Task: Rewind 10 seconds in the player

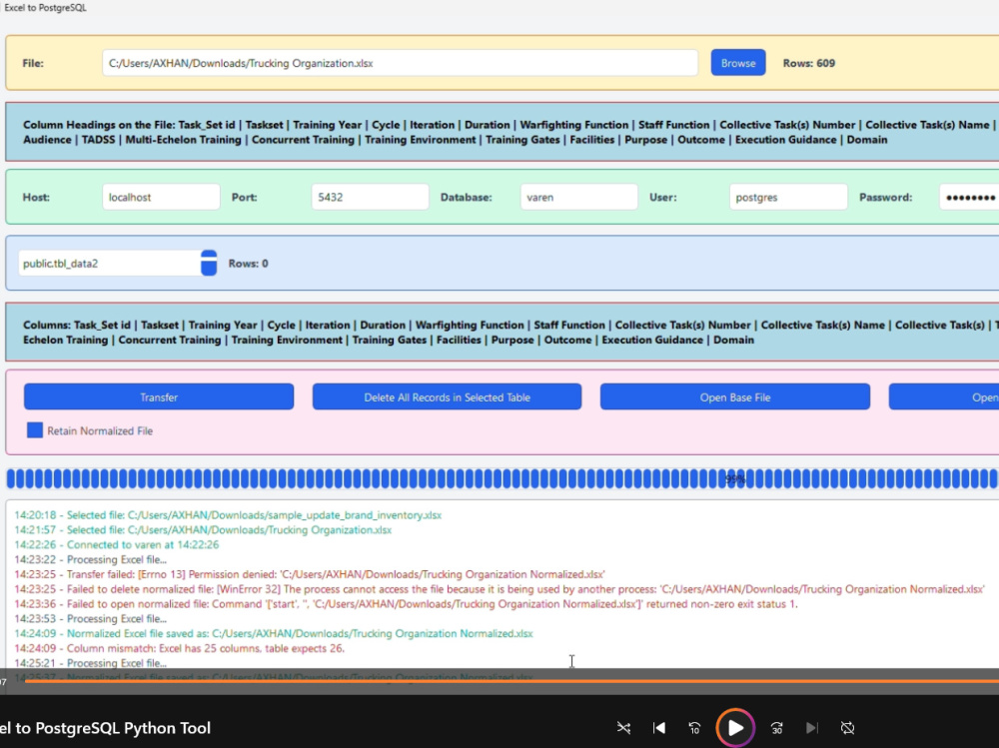Action: coord(694,728)
